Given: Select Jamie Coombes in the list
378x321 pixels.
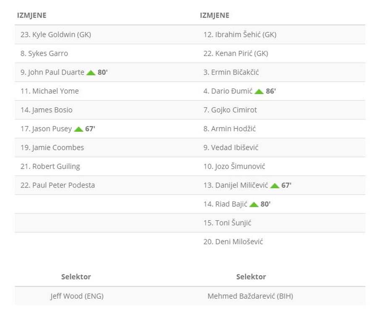Looking at the screenshot, I should coord(52,148).
